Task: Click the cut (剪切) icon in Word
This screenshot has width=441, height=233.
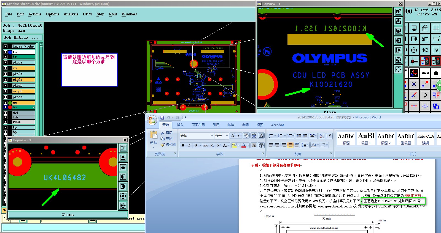Action: 166,133
